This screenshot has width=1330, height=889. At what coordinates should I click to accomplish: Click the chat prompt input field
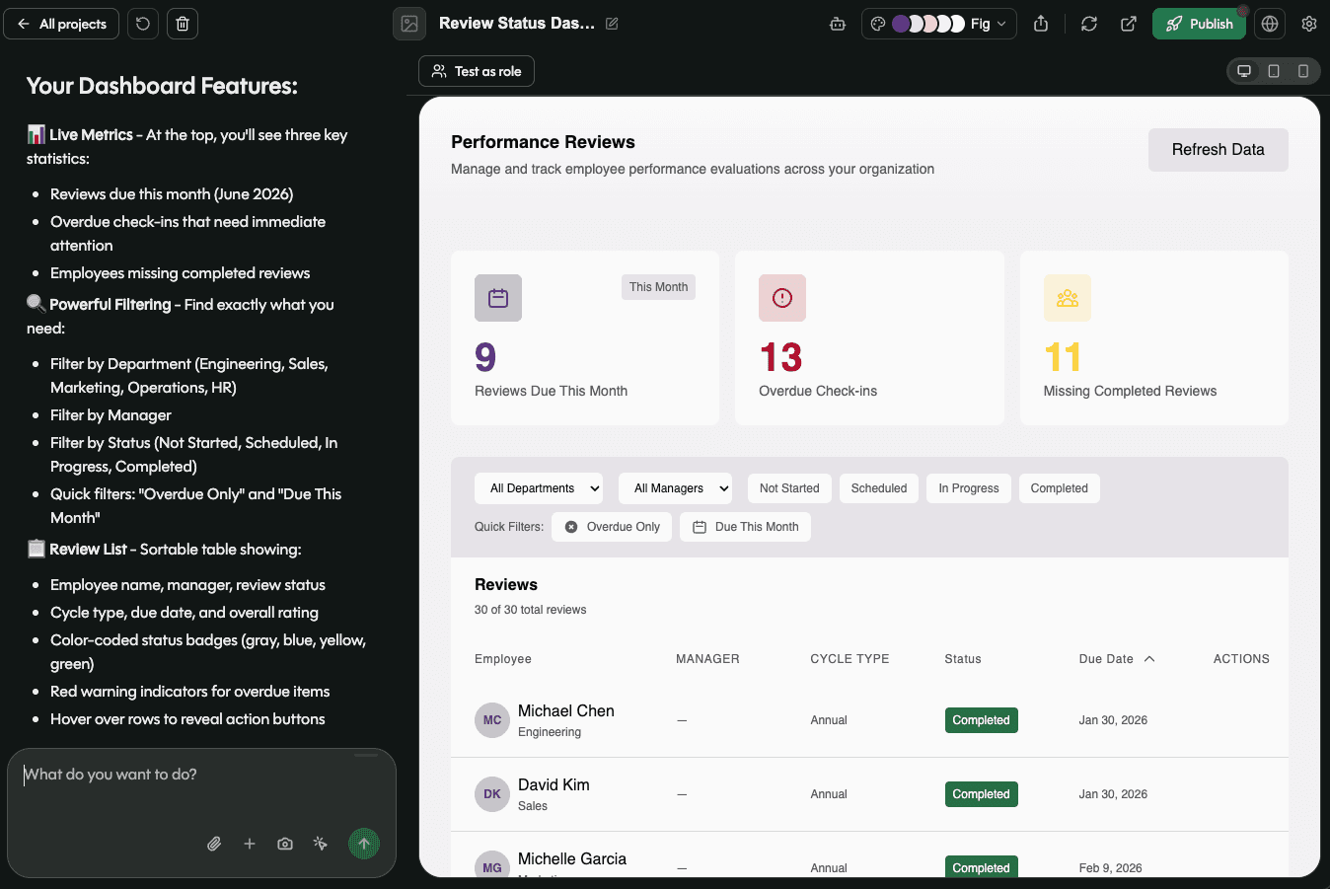(x=201, y=789)
